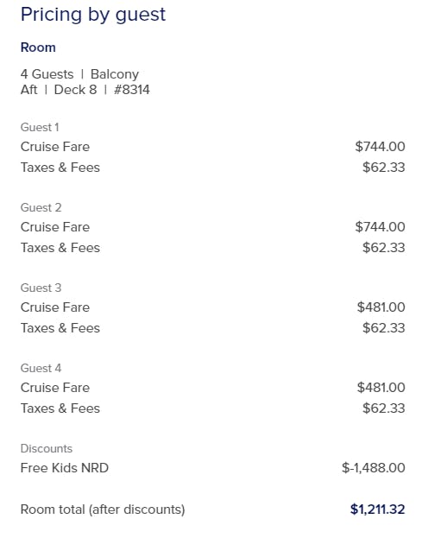Click the Guest 3 label

click(x=41, y=288)
